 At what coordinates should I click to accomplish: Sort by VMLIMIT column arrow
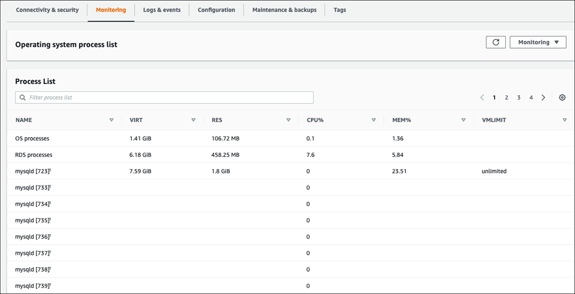click(x=564, y=120)
